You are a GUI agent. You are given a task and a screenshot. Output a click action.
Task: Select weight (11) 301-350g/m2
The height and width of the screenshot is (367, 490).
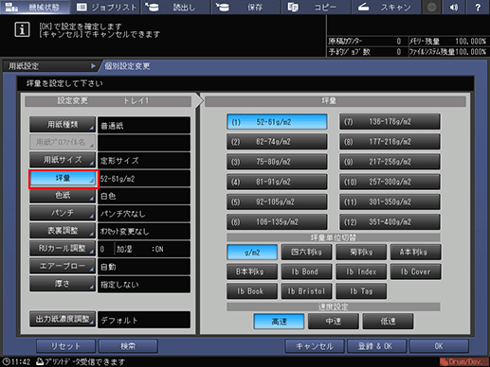(390, 201)
